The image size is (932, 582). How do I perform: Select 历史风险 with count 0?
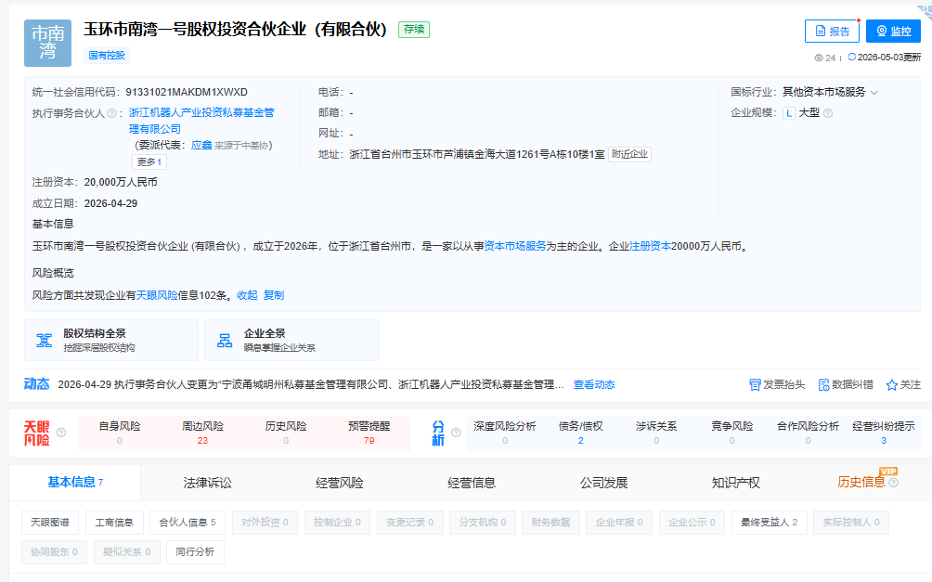(x=286, y=433)
